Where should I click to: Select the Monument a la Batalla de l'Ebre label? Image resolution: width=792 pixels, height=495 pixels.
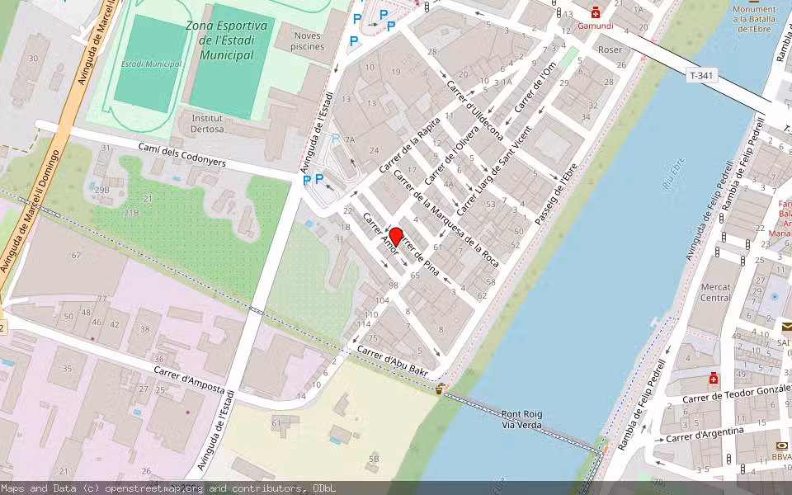coord(756,17)
